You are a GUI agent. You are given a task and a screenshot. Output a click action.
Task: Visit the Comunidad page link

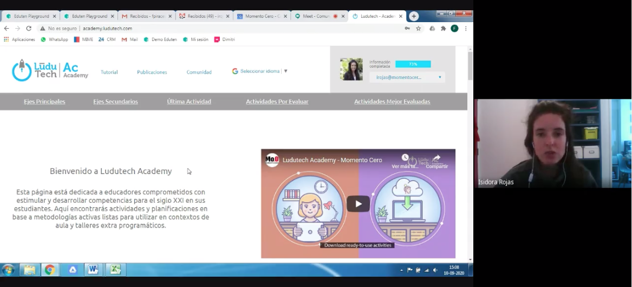click(199, 72)
